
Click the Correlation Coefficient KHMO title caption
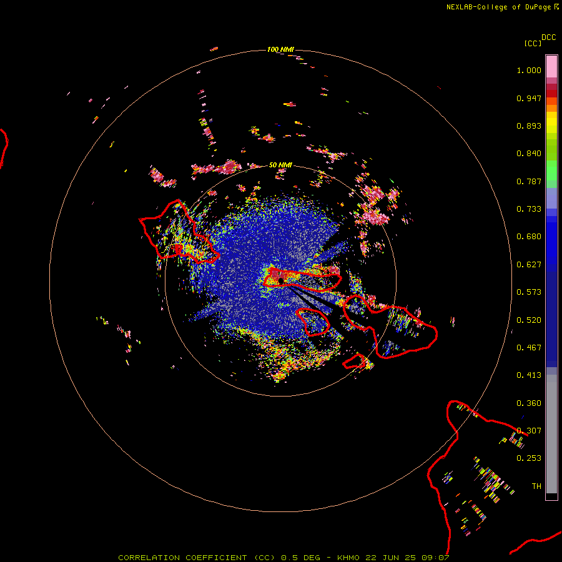point(283,558)
